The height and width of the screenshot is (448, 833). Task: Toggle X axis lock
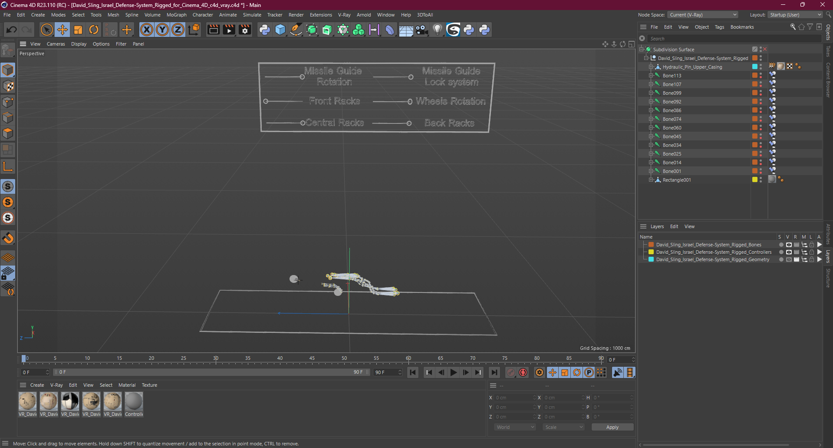click(x=147, y=30)
